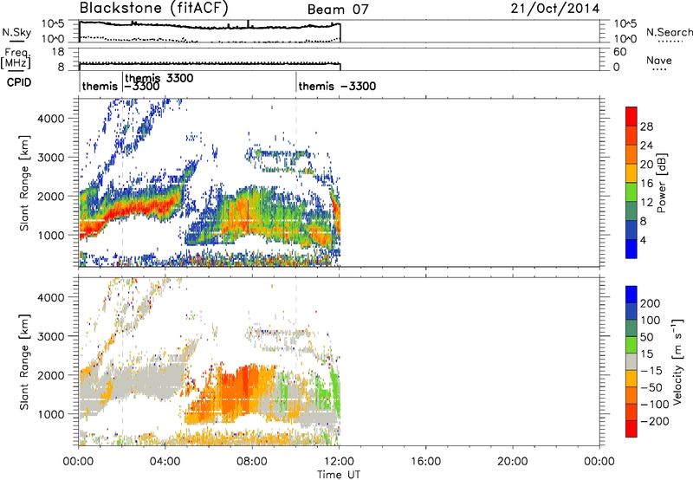Screen dimensions: 693x480
Task: Click the '3000' range tick of velocity panel
Action: pos(50,336)
